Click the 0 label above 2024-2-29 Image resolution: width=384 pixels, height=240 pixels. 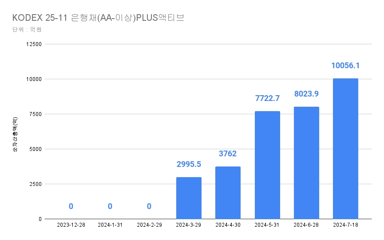coord(149,206)
